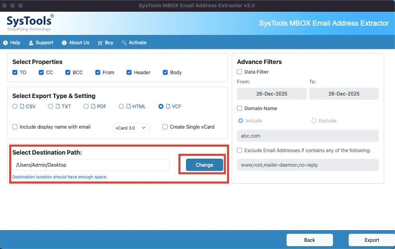Enable the Domain Name checkbox
This screenshot has height=249, width=395.
pos(239,108)
